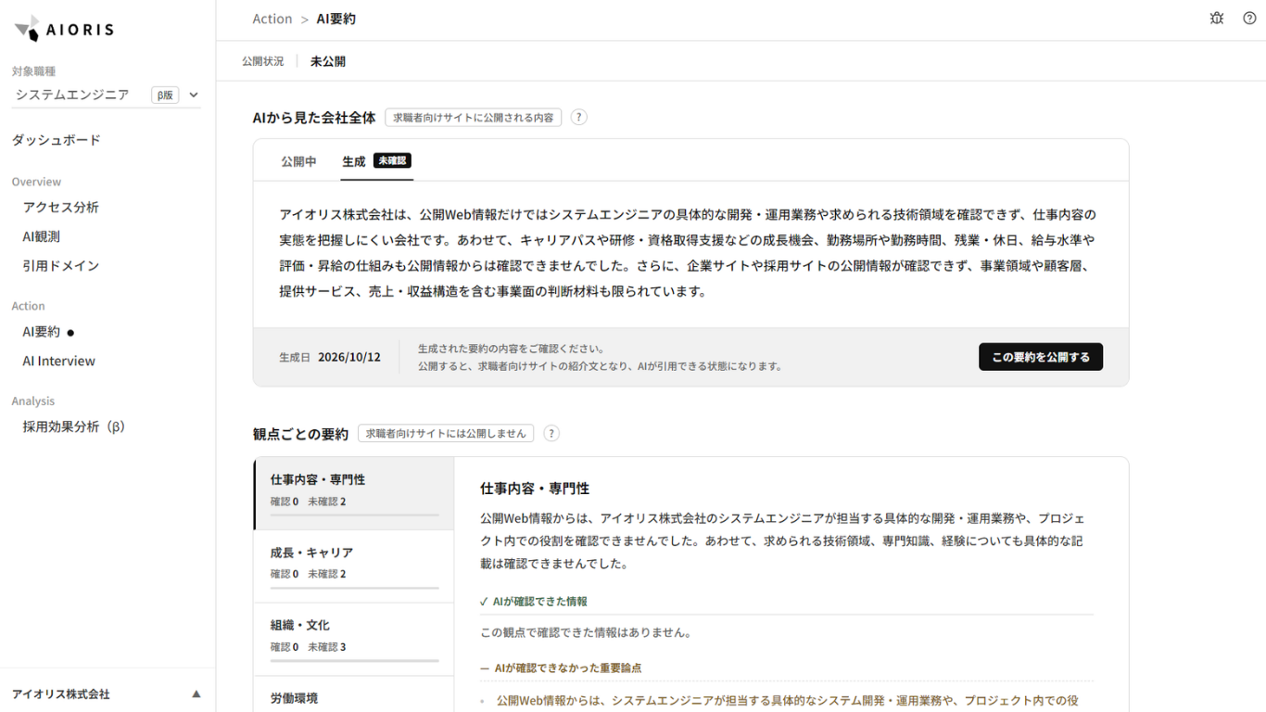Click the 求職者向けサイトには公開しません label
This screenshot has width=1266, height=712.
[446, 433]
